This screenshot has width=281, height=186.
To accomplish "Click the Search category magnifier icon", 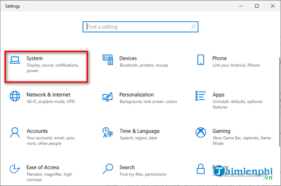I will (108, 169).
